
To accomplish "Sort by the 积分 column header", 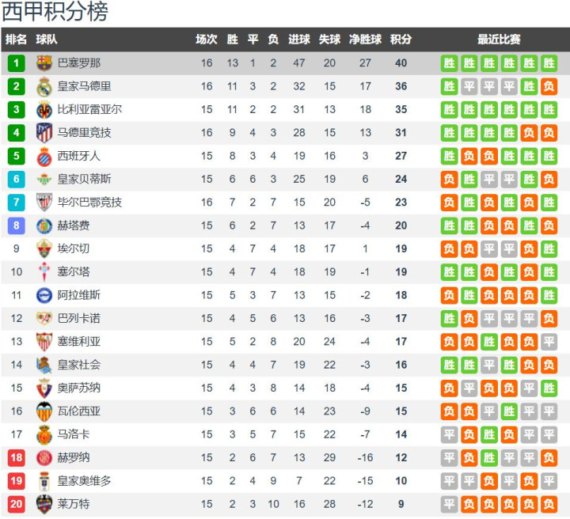I will point(401,40).
